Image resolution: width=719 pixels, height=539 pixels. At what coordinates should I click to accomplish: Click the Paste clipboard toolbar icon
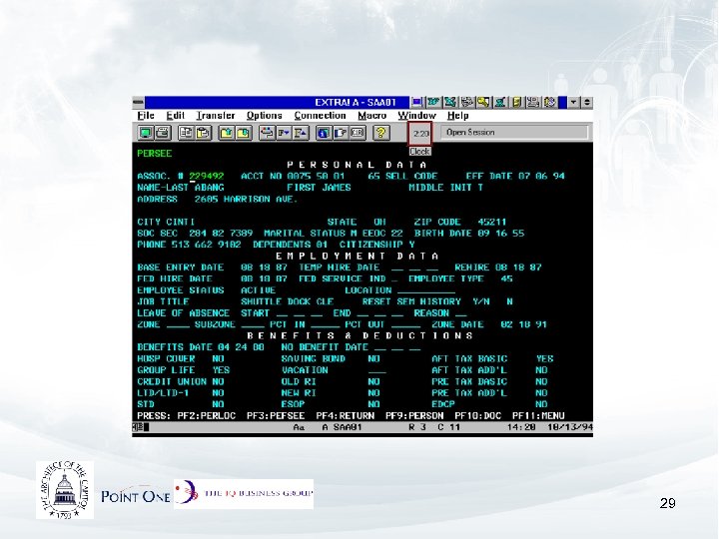click(203, 133)
